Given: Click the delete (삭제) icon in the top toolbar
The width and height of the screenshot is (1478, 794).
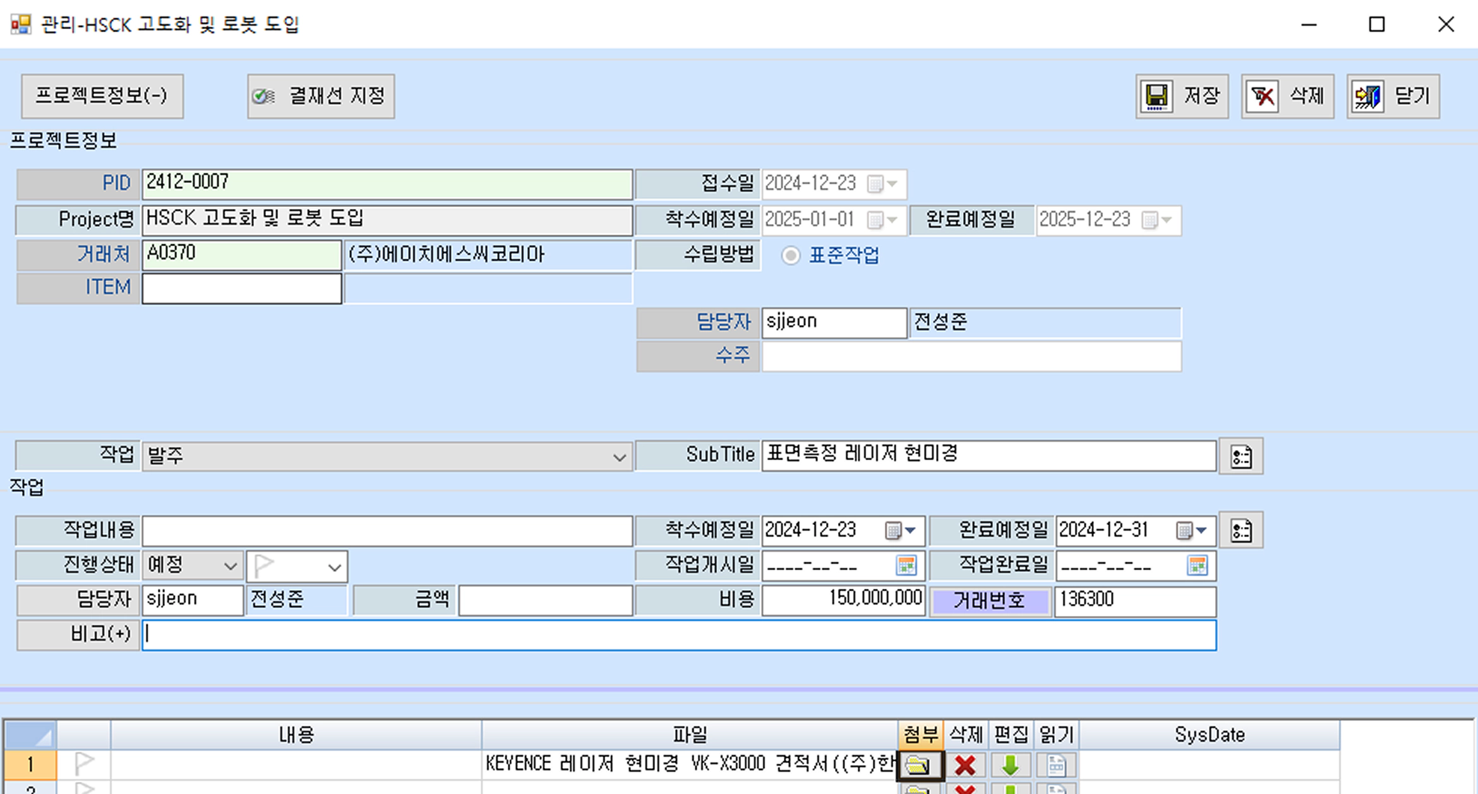Looking at the screenshot, I should click(1262, 97).
